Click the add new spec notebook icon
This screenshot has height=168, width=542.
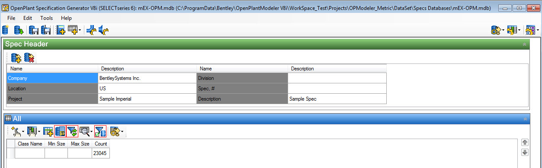pyautogui.click(x=61, y=30)
